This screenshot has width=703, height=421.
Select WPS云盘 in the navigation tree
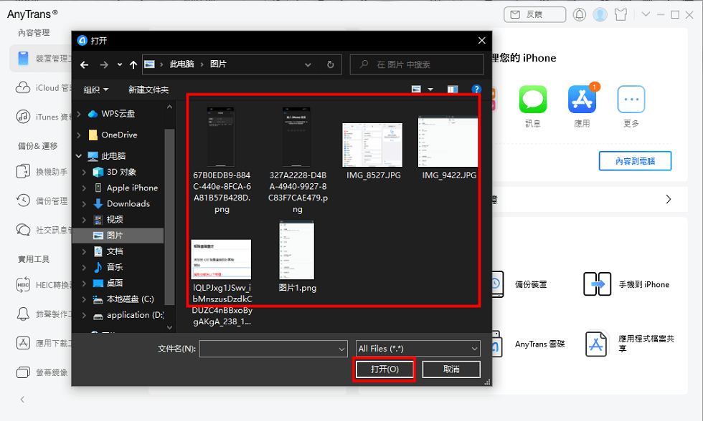click(x=118, y=114)
